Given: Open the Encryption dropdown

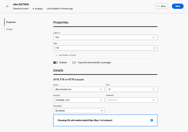Looking at the screenshot, I should [x=79, y=111].
